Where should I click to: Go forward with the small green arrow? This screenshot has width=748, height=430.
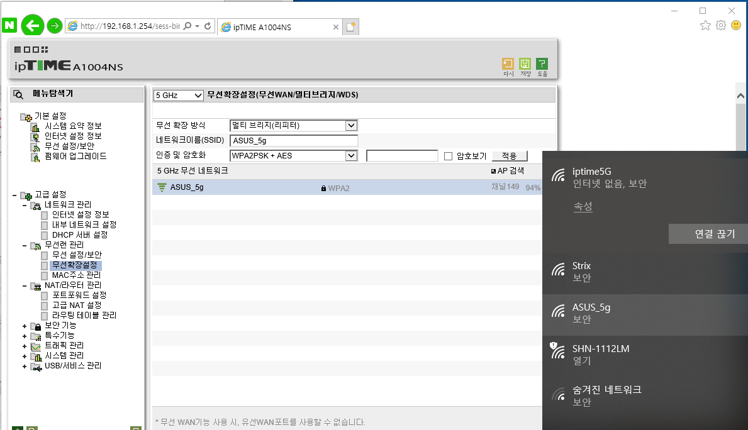pos(55,26)
